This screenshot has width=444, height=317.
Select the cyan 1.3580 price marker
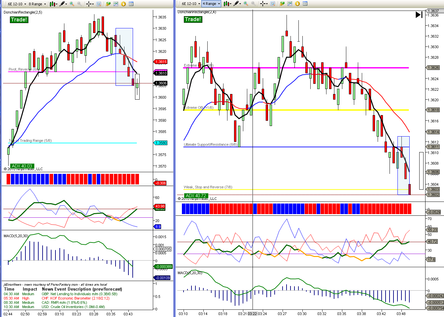[161, 143]
